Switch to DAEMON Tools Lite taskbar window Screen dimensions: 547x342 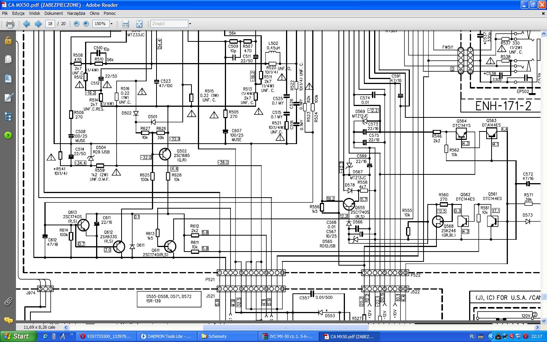(167, 336)
